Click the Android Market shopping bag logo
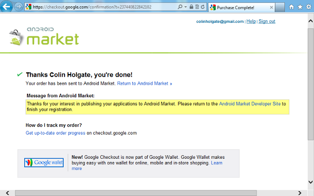 click(x=15, y=38)
